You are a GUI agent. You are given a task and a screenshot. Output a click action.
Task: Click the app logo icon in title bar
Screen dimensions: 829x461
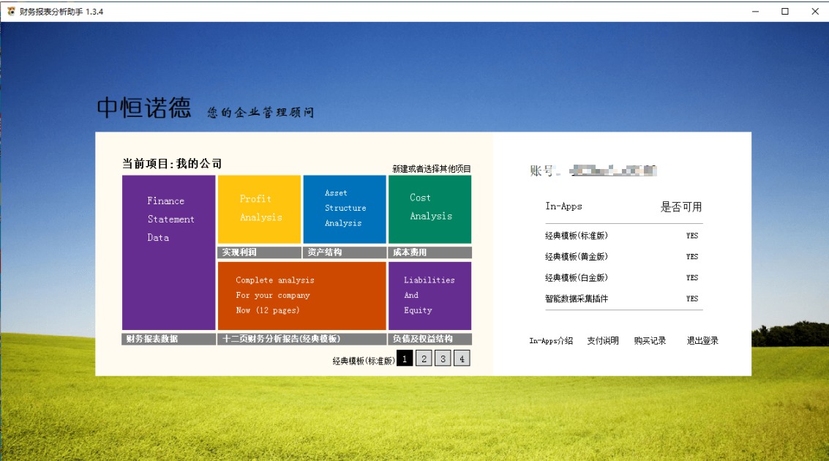pos(11,11)
